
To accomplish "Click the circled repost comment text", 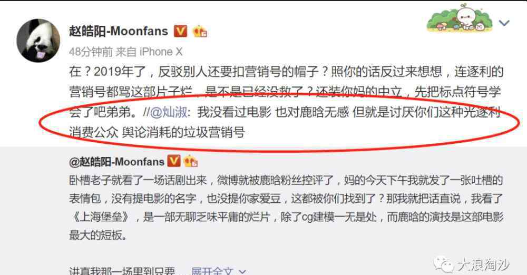I will tap(285, 122).
